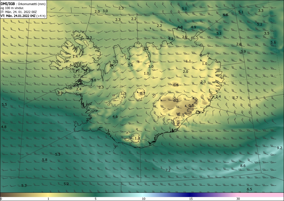
Task: Click the 0.6 value on the map
Action: pos(176,85)
